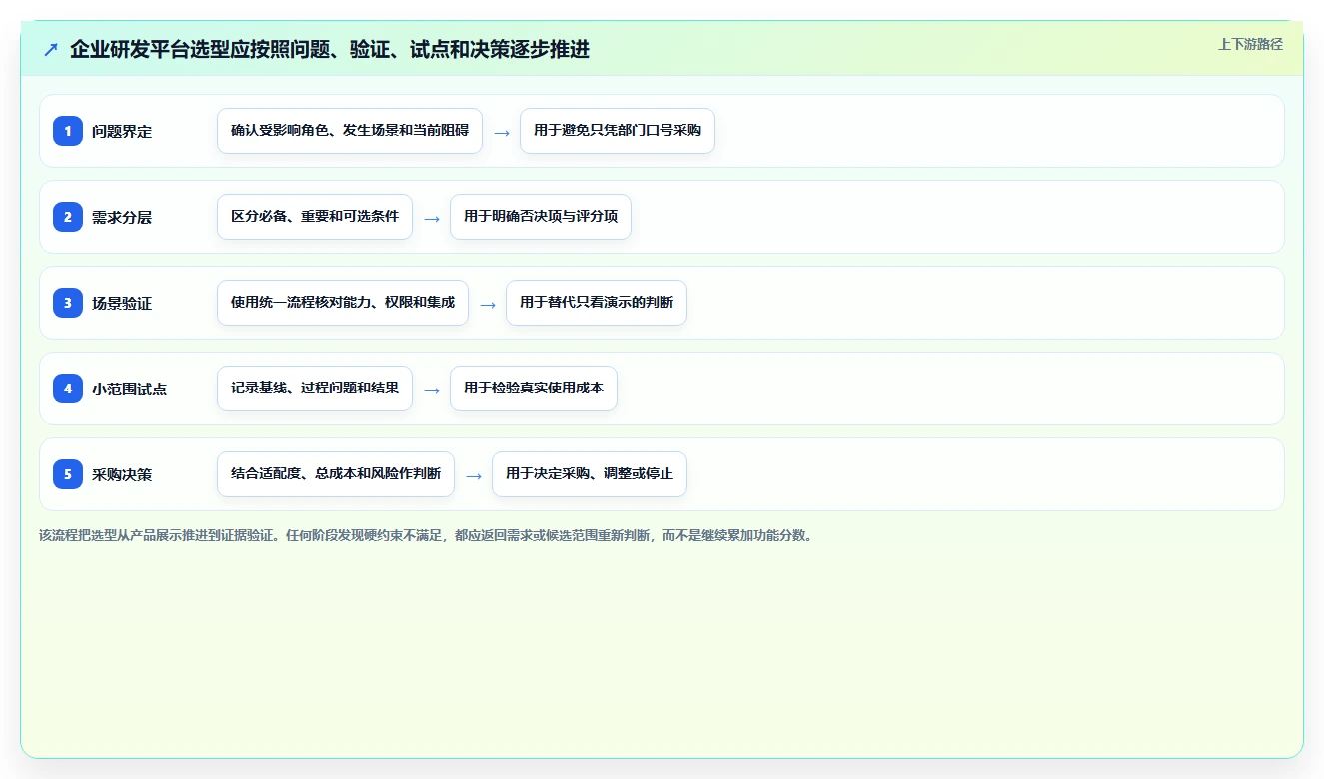Click the 场景验证 step label
1324x779 pixels.
(x=122, y=303)
